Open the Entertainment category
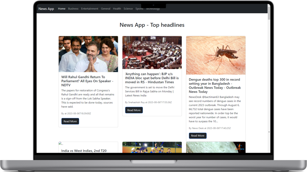 point(90,9)
